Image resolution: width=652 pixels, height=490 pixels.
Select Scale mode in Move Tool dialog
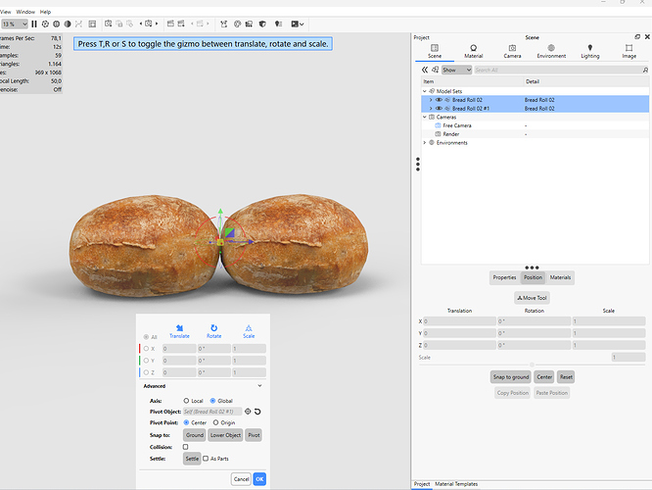pos(249,331)
